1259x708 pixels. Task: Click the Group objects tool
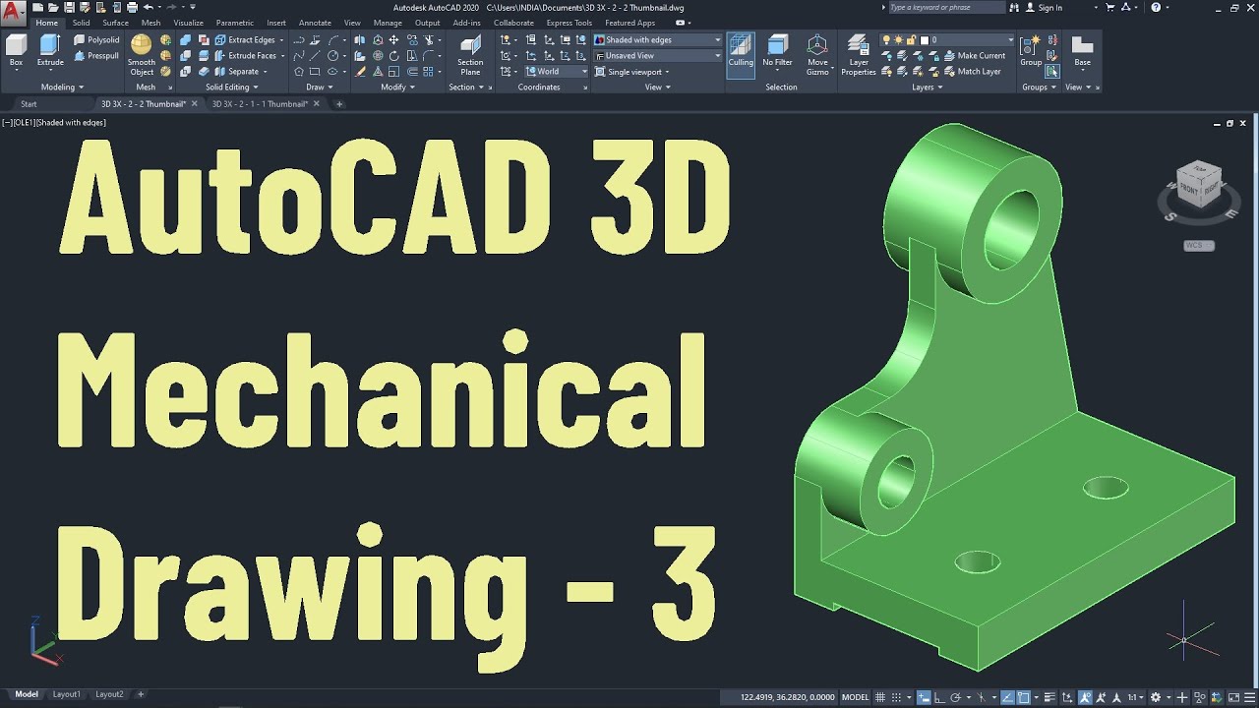pyautogui.click(x=1030, y=51)
